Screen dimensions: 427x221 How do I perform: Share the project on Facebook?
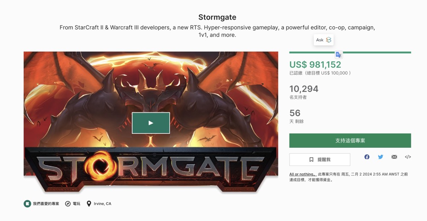pos(367,157)
